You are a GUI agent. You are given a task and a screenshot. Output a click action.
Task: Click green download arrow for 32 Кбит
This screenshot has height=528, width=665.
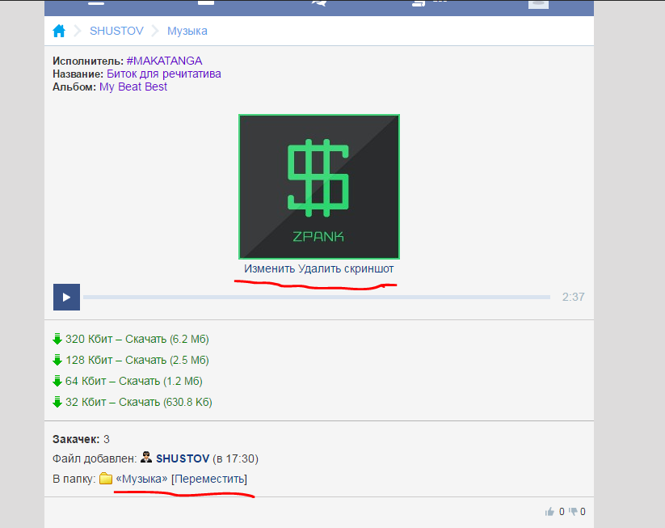point(57,402)
